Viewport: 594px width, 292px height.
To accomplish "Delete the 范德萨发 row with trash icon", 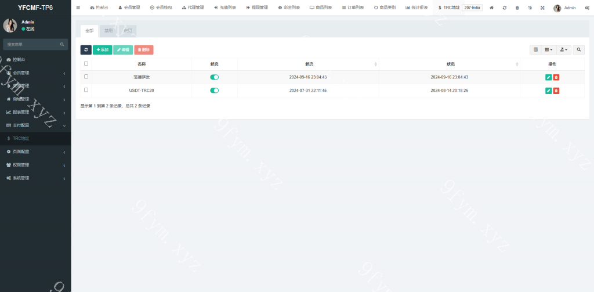I will pos(556,77).
